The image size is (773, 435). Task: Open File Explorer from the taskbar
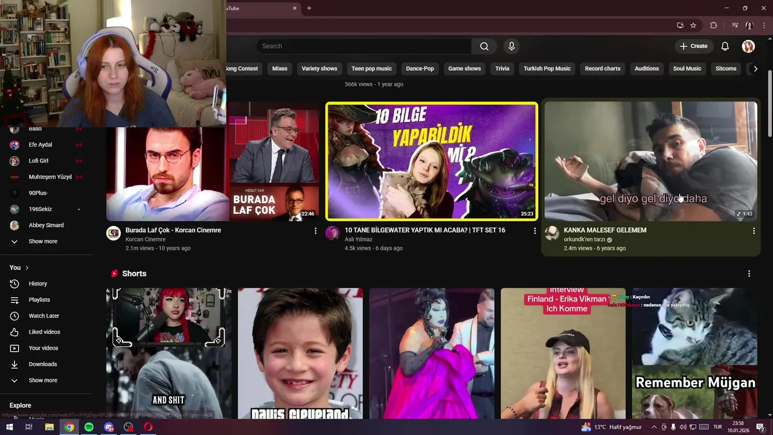click(x=50, y=427)
